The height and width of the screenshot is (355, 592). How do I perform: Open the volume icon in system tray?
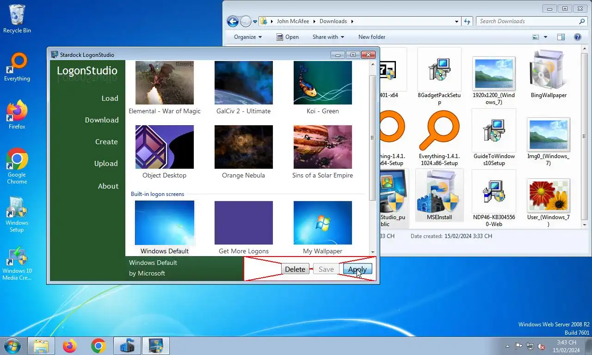[541, 346]
